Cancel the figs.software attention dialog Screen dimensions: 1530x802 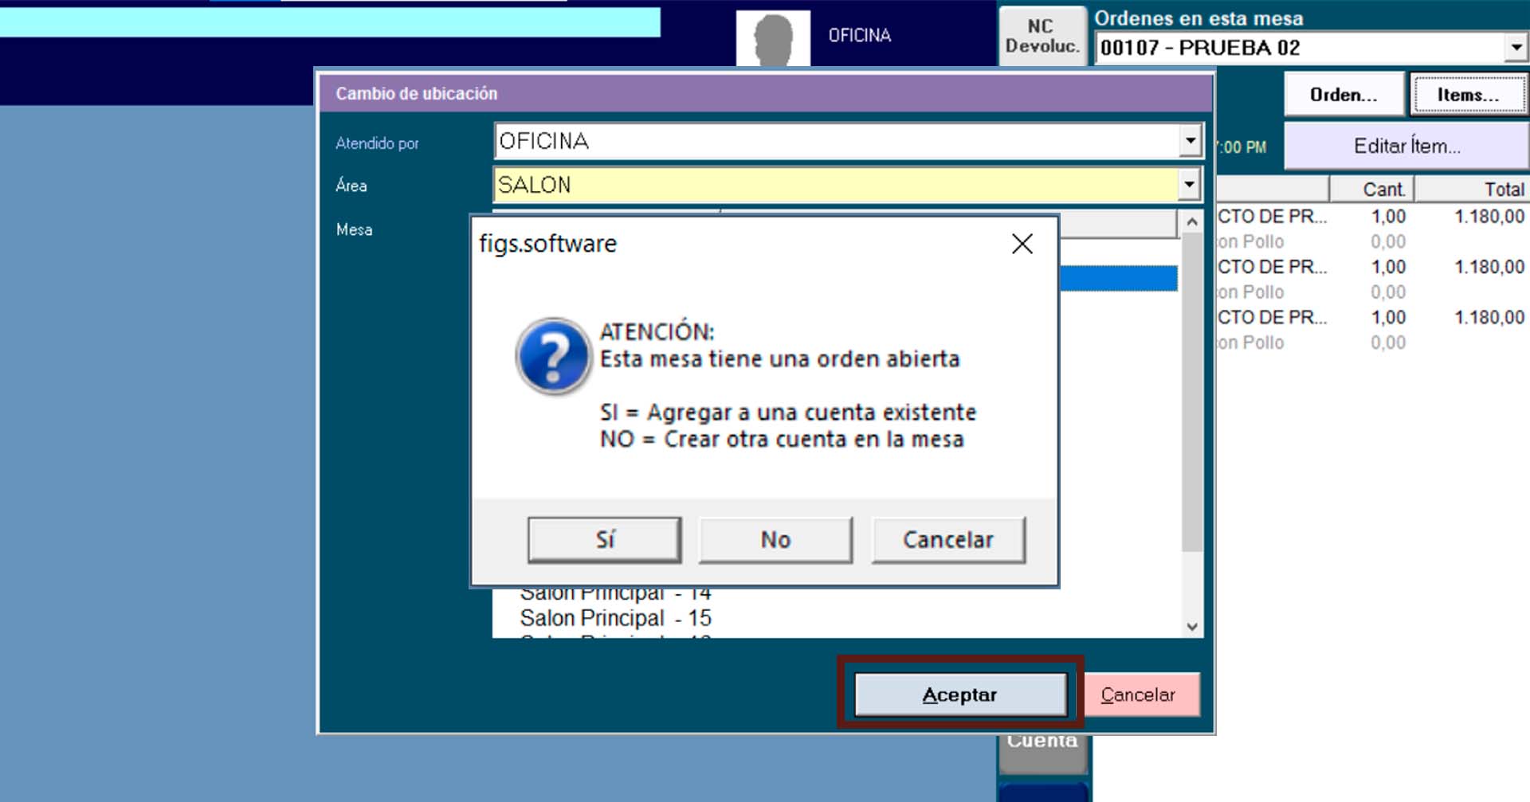[947, 540]
